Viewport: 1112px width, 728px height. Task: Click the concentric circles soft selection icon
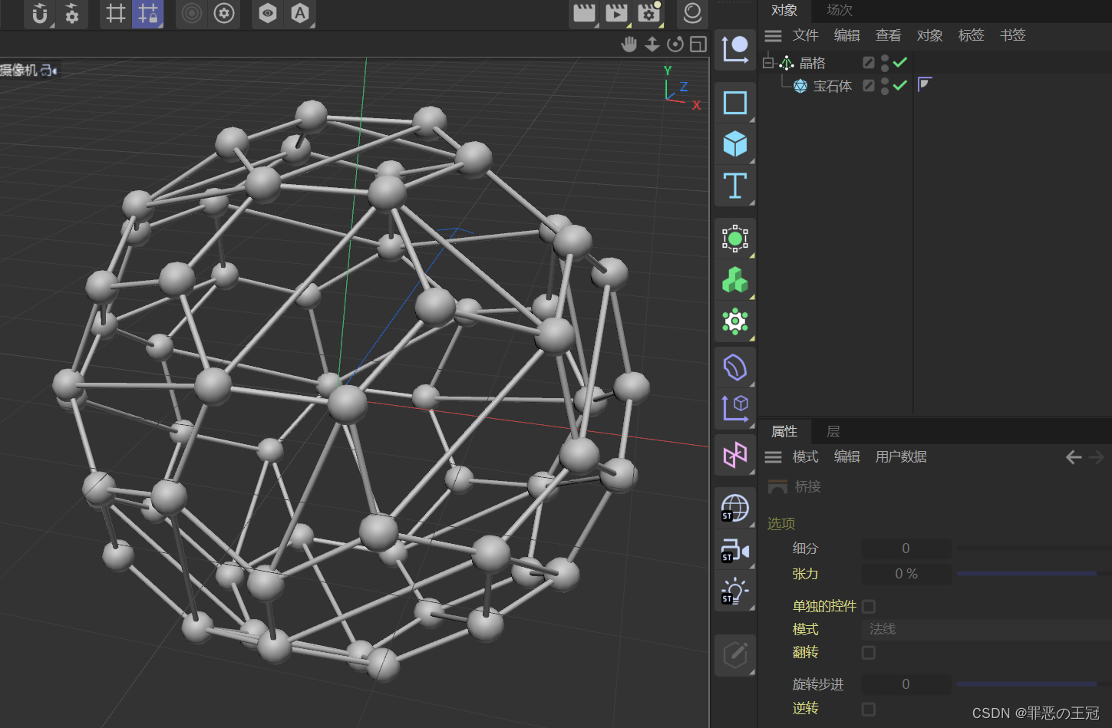coord(192,13)
